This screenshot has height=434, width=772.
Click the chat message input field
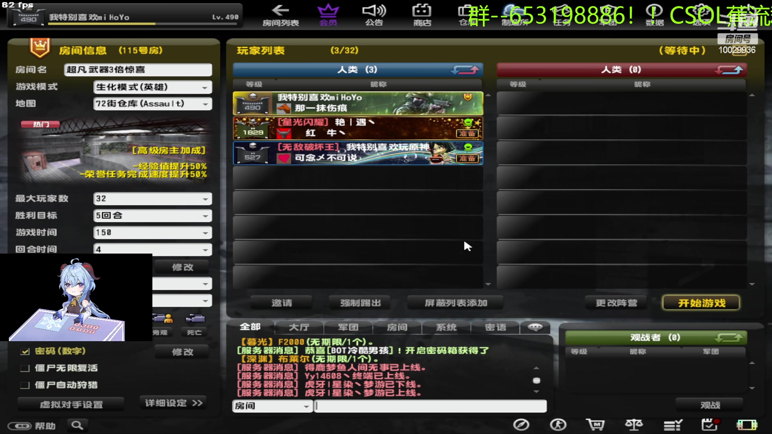click(430, 406)
